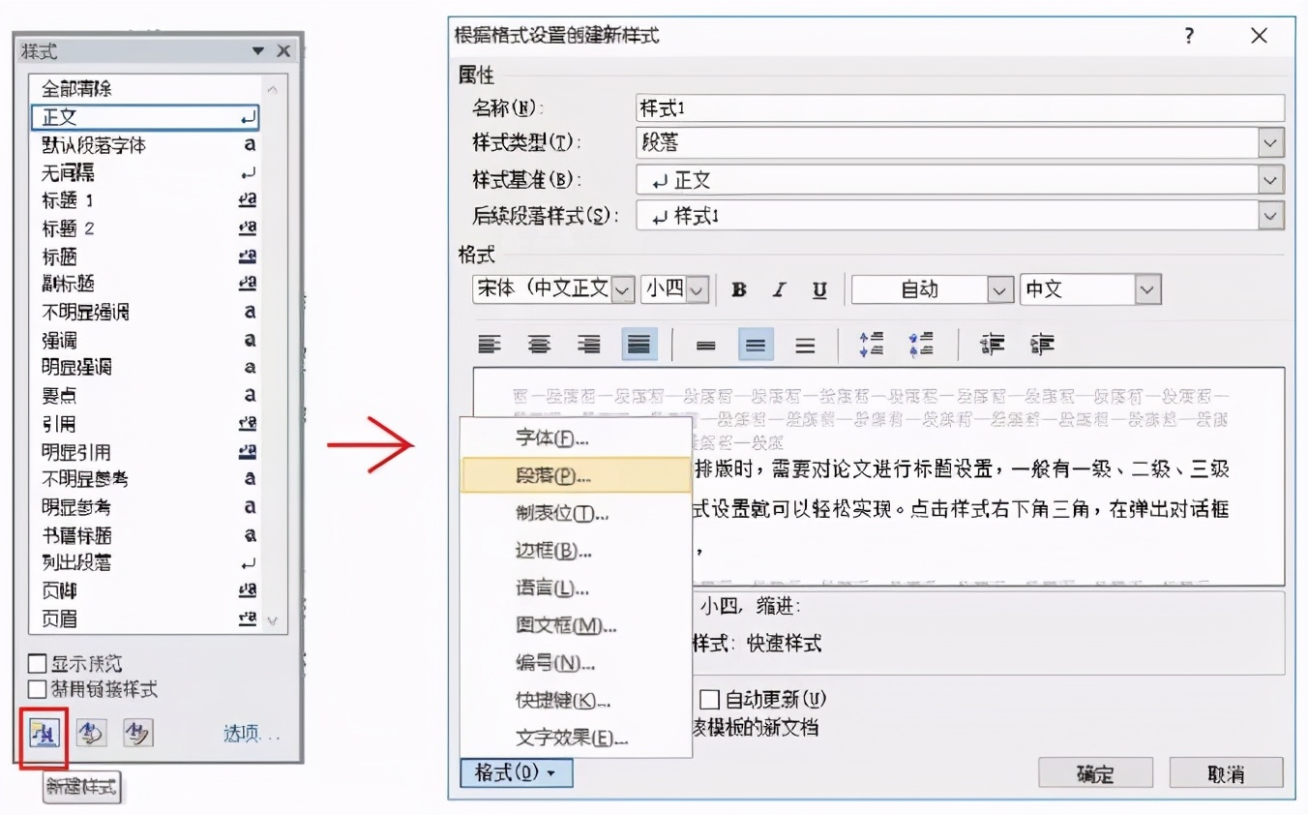Choose 文字效果(E)... from the format menu
This screenshot has height=815, width=1308.
click(x=577, y=739)
